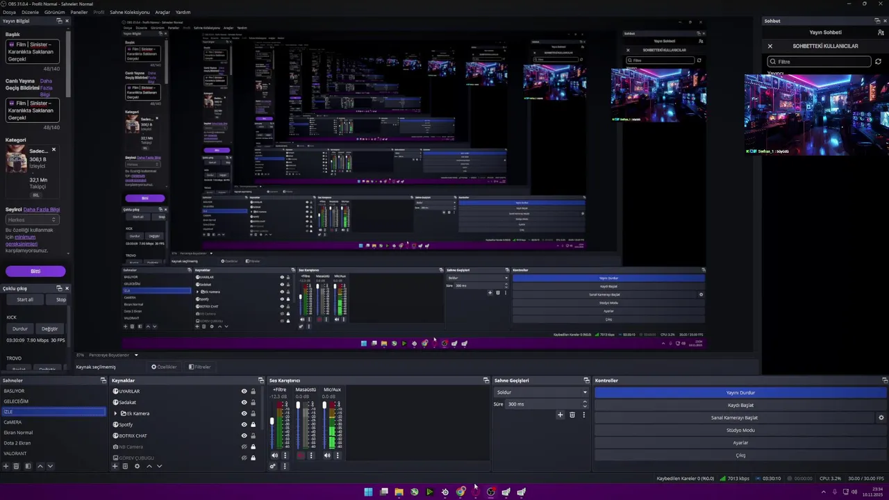Screen dimensions: 889x500
Task: Open Mic/Aux channel three-dot options
Action: 338,456
